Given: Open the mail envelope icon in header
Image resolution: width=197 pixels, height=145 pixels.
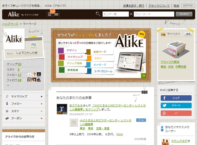Looking at the screenshot, I should 56,14.
